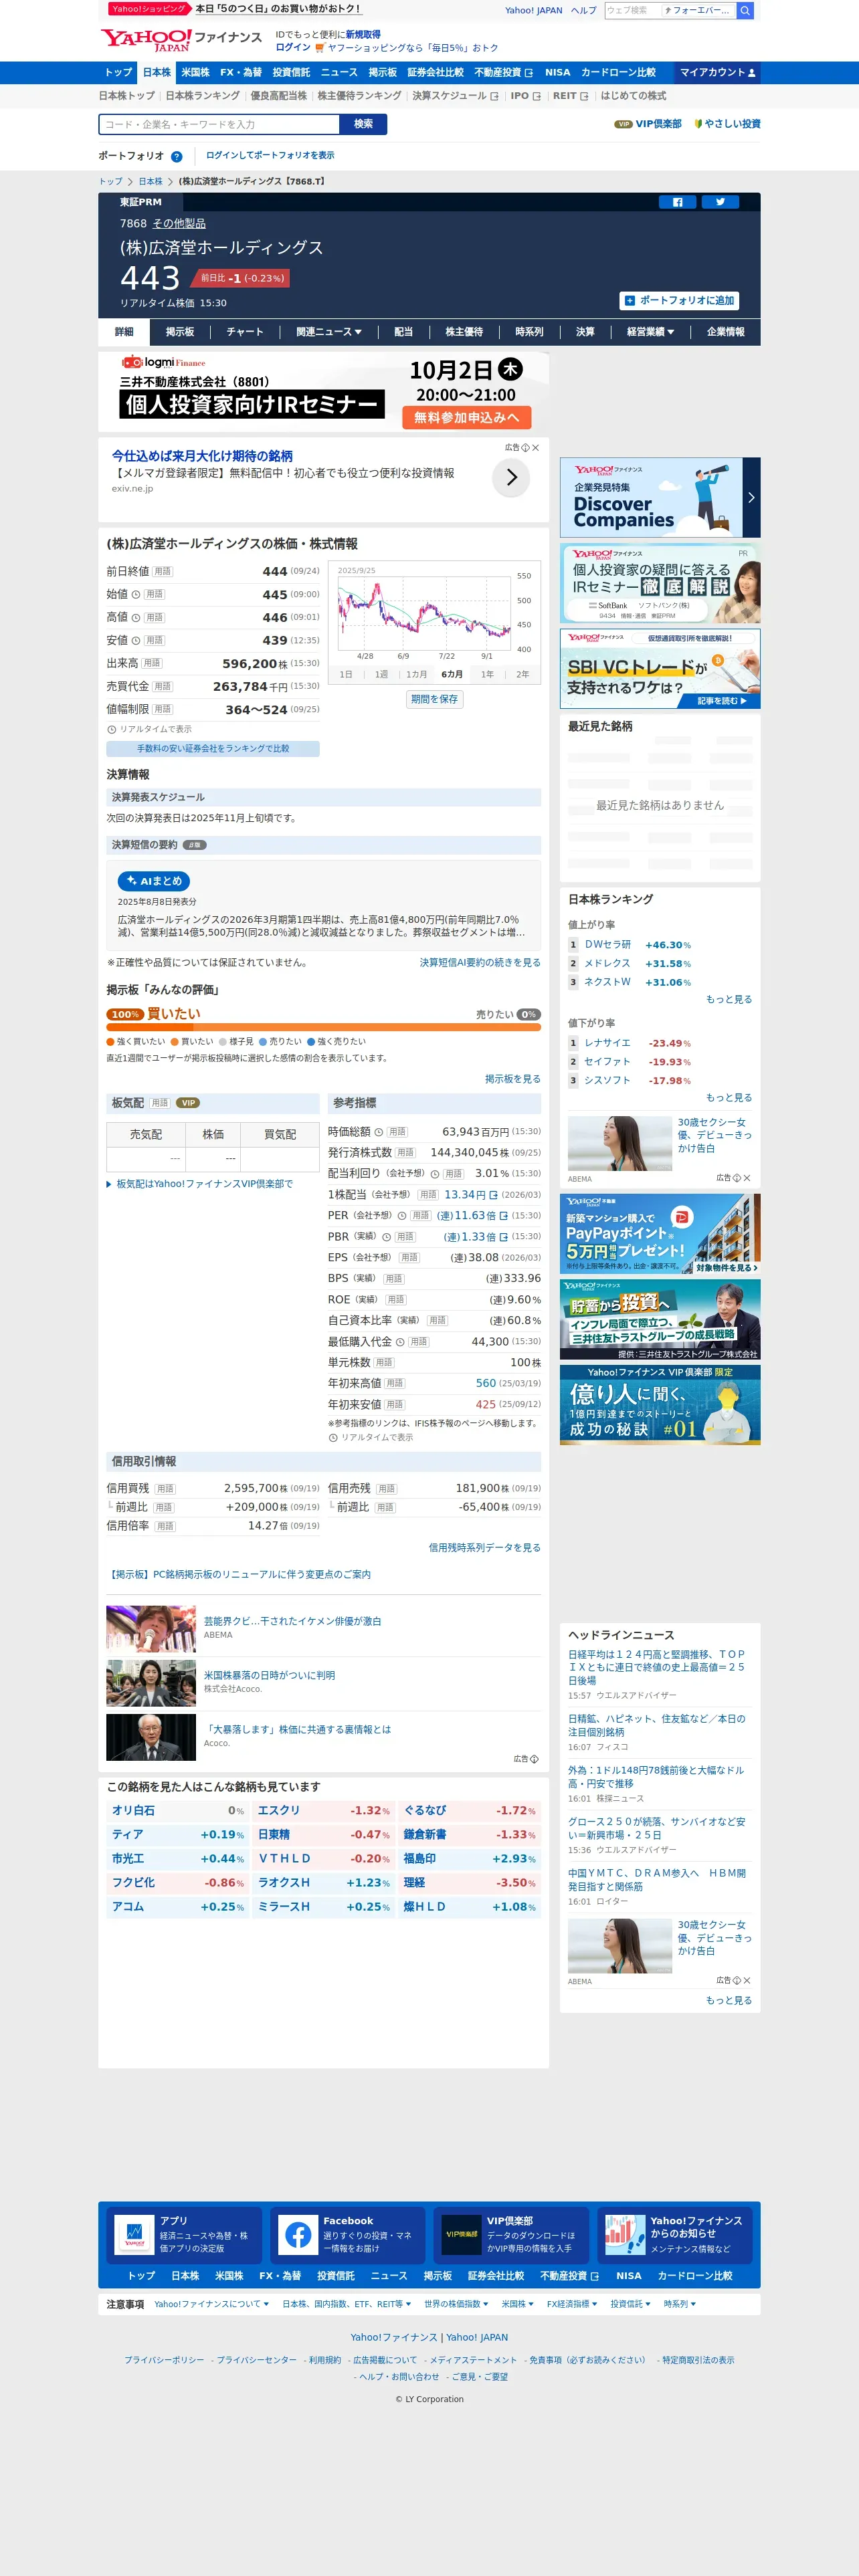The image size is (859, 2576).
Task: Click the 用語 tag beside 出来高
Action: coord(151,663)
